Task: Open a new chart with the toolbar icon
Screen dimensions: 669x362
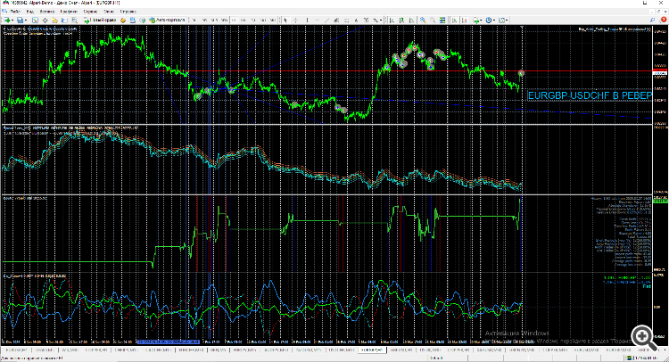Action: (x=8, y=20)
